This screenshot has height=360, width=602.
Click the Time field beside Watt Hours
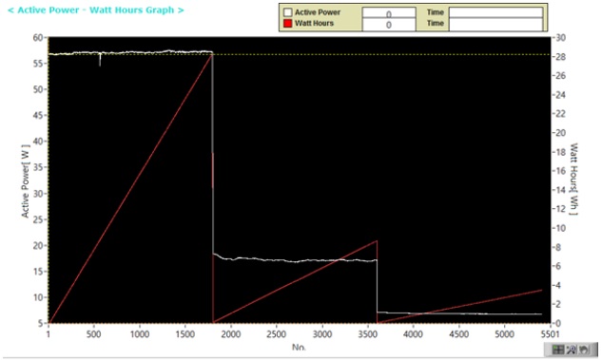(x=495, y=24)
